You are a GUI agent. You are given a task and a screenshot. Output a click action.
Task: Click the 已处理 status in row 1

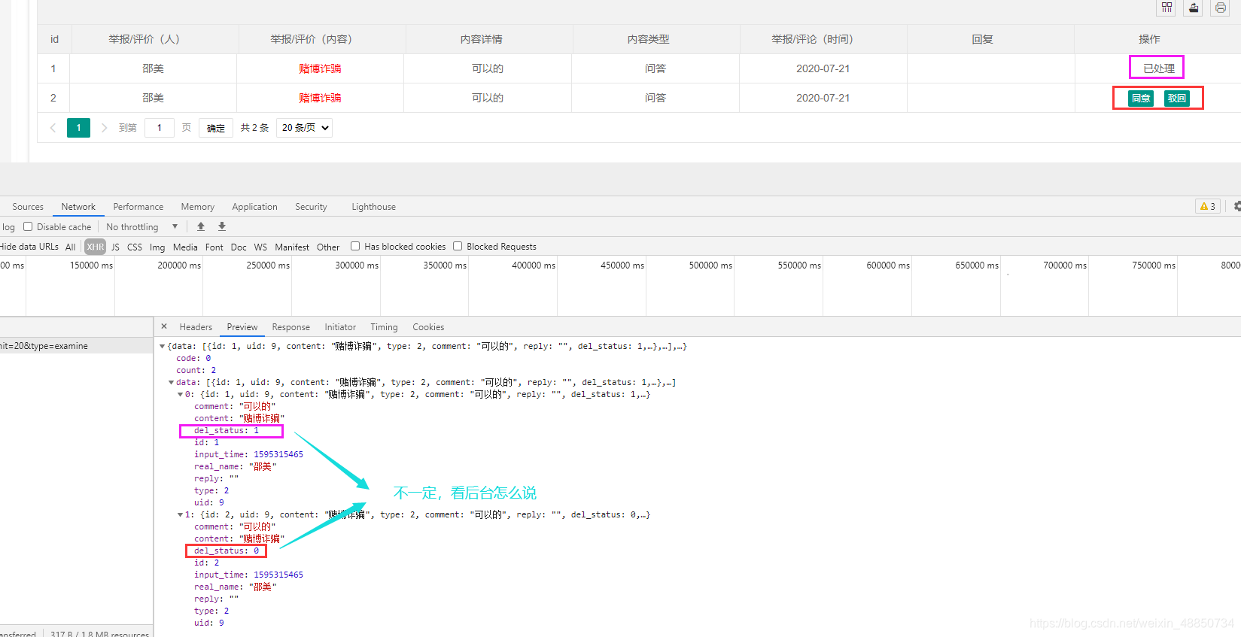coord(1158,68)
